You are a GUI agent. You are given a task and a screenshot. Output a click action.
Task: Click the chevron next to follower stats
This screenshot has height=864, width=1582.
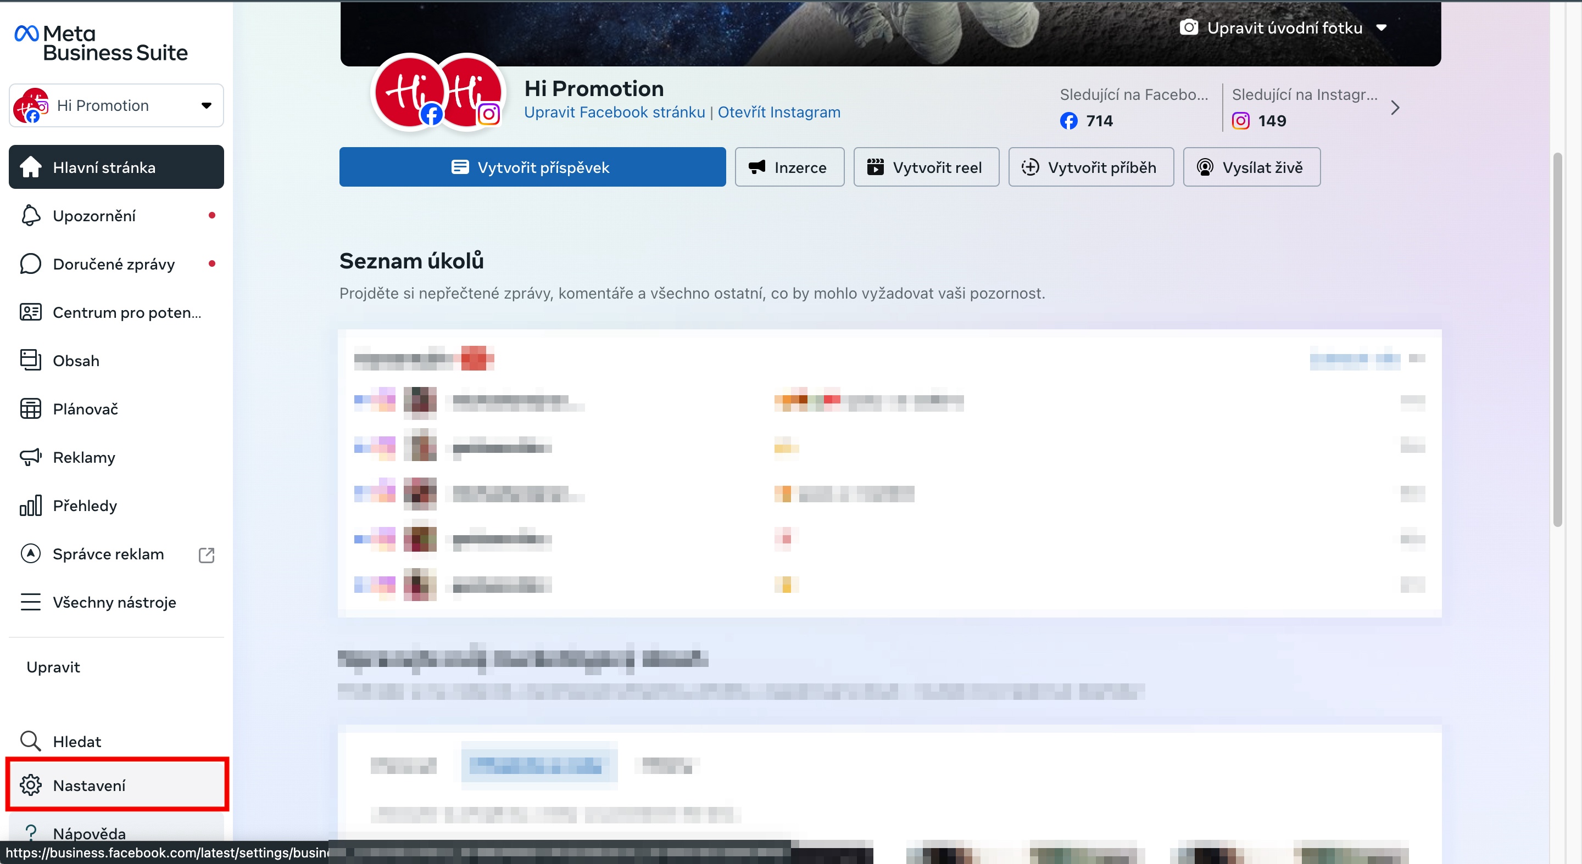[1395, 108]
